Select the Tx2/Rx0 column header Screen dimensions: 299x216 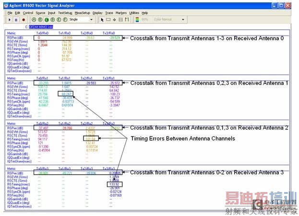[x=86, y=33]
